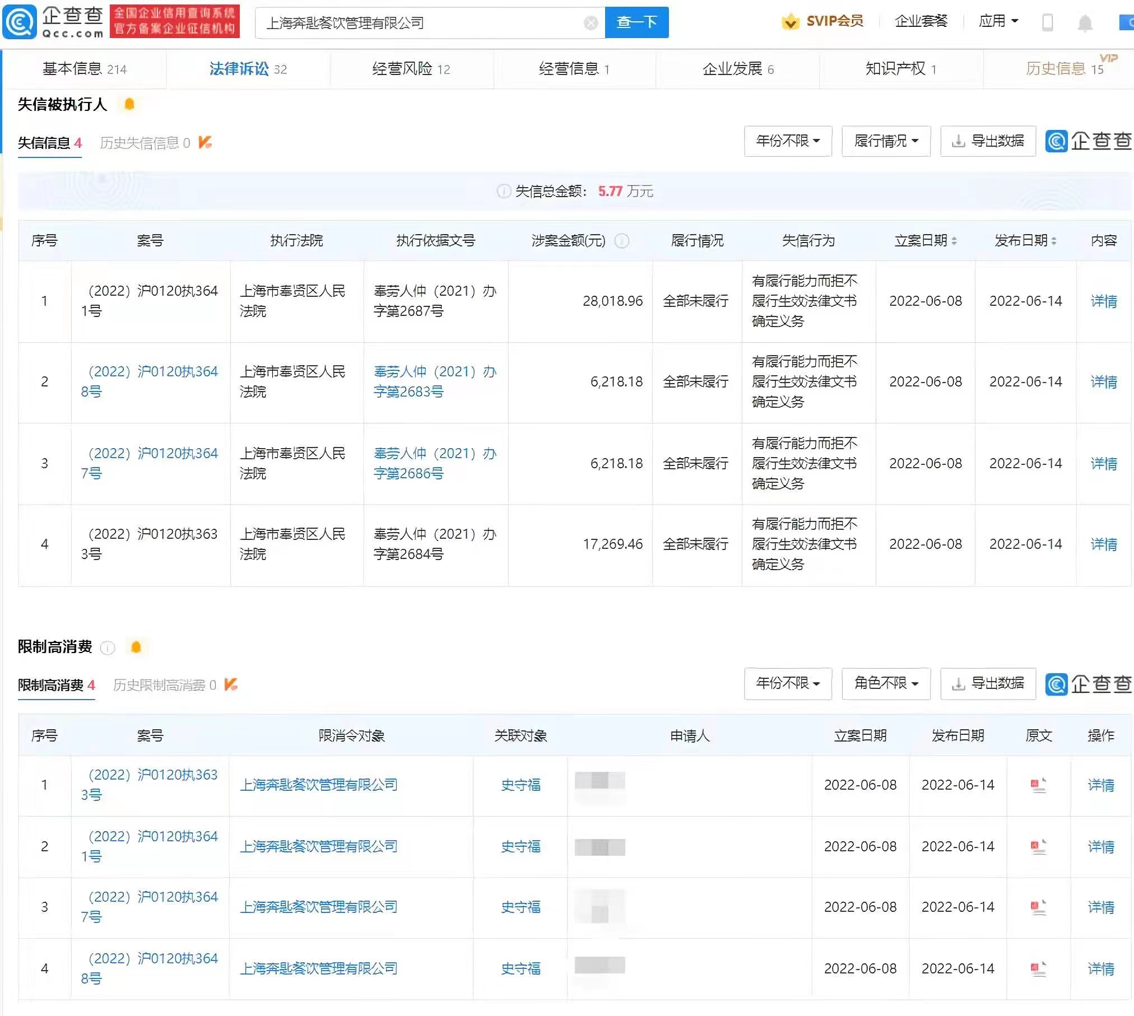Open document link 奉劳人仲(2021)办字第2683号

coord(435,381)
